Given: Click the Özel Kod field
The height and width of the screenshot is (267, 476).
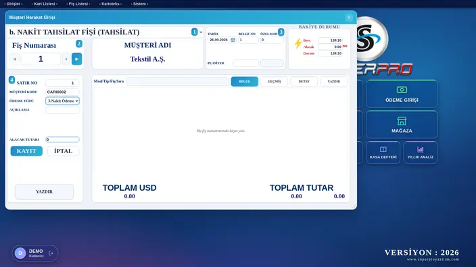Looking at the screenshot, I should tap(271, 40).
